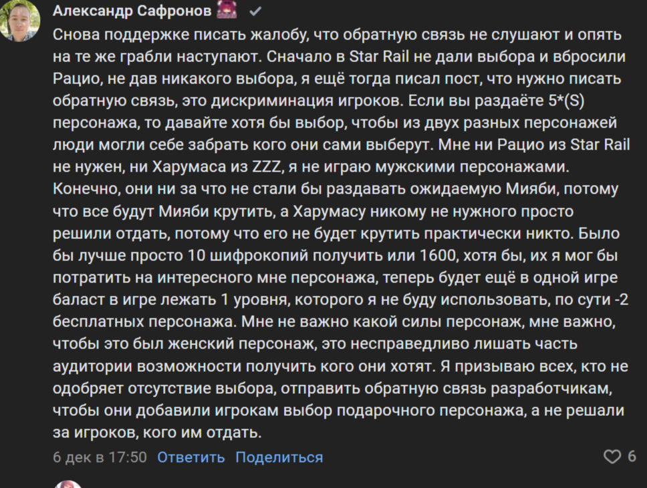Click the opening word 'Снова' of the comment
This screenshot has height=488, width=647.
[x=76, y=35]
